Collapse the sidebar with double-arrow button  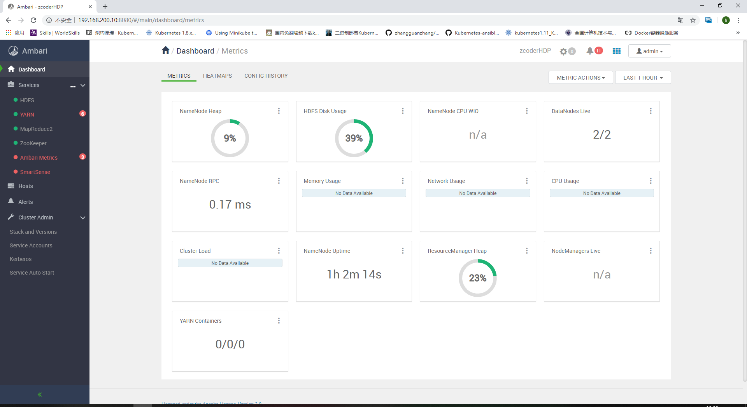pos(40,395)
